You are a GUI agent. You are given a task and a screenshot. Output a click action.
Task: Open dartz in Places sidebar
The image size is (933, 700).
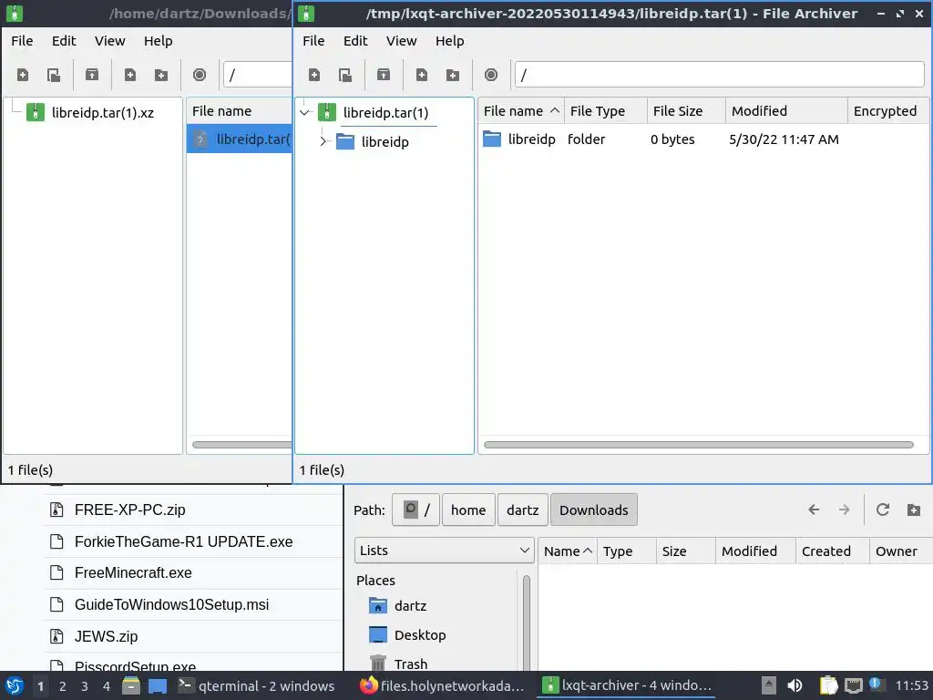[x=410, y=606]
